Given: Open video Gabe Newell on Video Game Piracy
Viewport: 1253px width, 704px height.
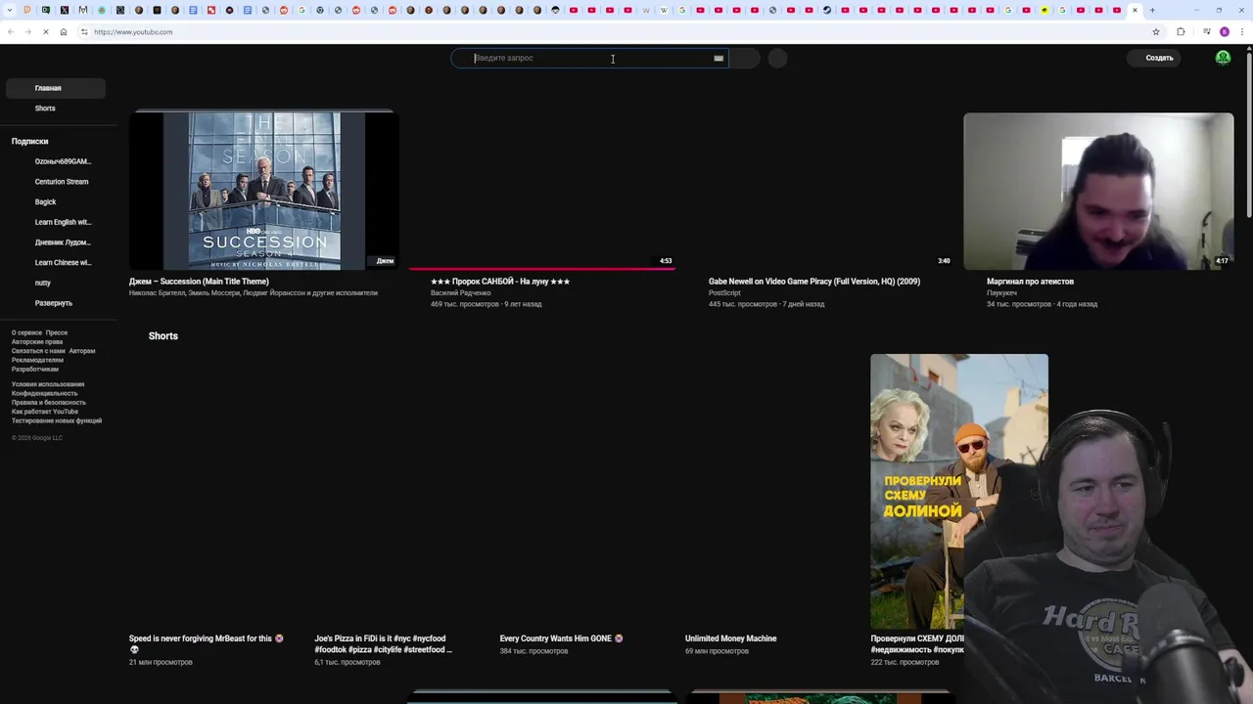Looking at the screenshot, I should coord(814,282).
